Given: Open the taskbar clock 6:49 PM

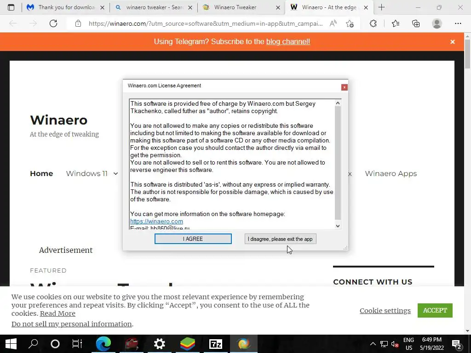Looking at the screenshot, I should 432,344.
